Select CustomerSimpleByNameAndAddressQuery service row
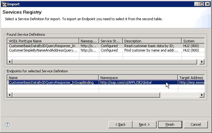The image size is (212, 133). 43,51
